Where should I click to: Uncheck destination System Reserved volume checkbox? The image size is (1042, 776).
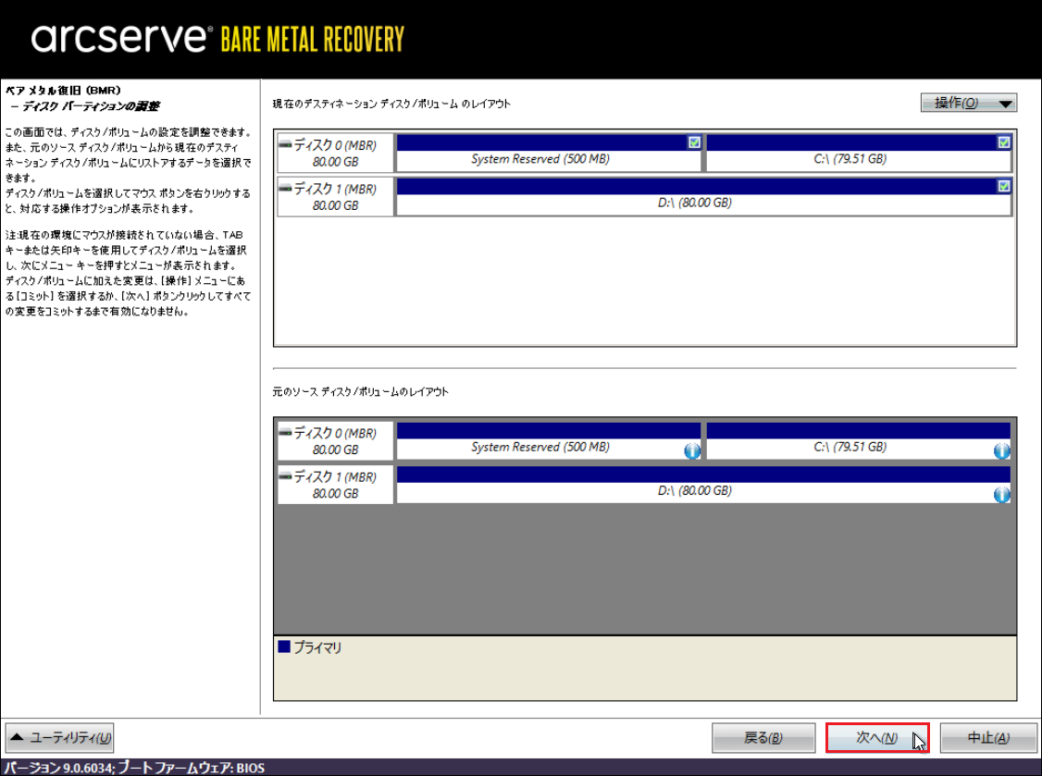694,142
